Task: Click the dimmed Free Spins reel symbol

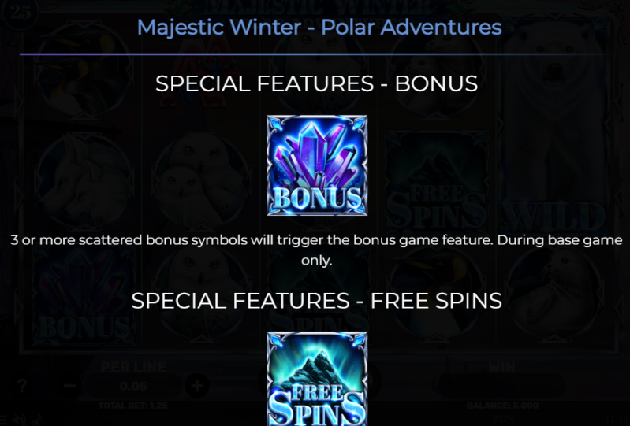Action: point(437,181)
